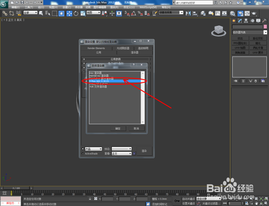The height and width of the screenshot is (206, 269).
Task: Click the Mirror tool icon
Action: [x=188, y=13]
